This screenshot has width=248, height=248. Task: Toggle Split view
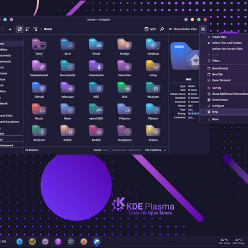[150, 29]
